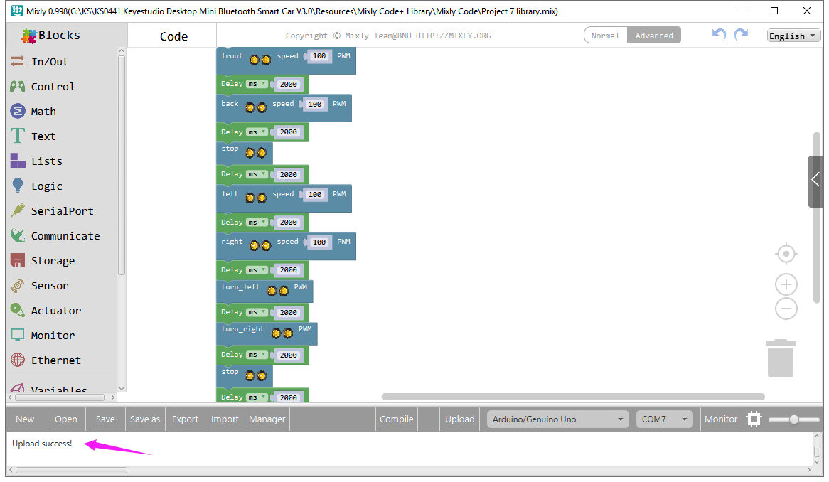Open the library Manager
829x482 pixels.
click(267, 419)
